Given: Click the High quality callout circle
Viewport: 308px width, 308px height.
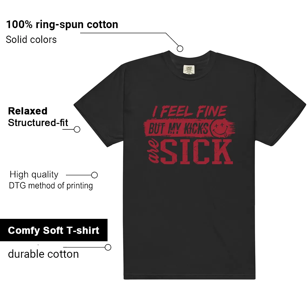Looking at the screenshot, I should [x=95, y=175].
